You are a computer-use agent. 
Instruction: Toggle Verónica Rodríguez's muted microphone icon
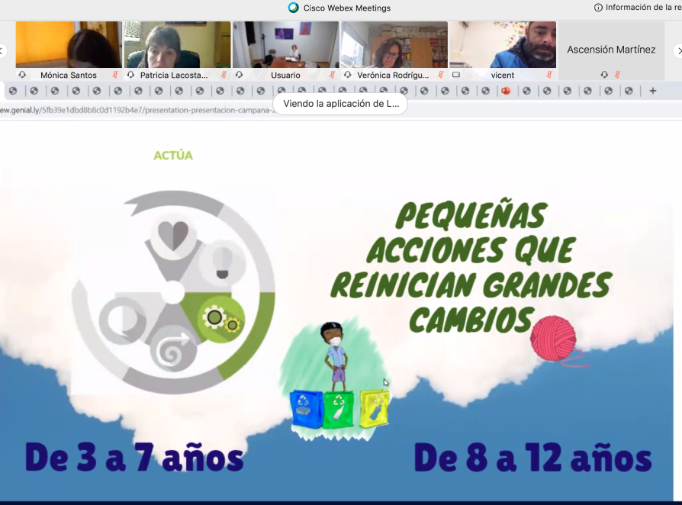(x=439, y=75)
